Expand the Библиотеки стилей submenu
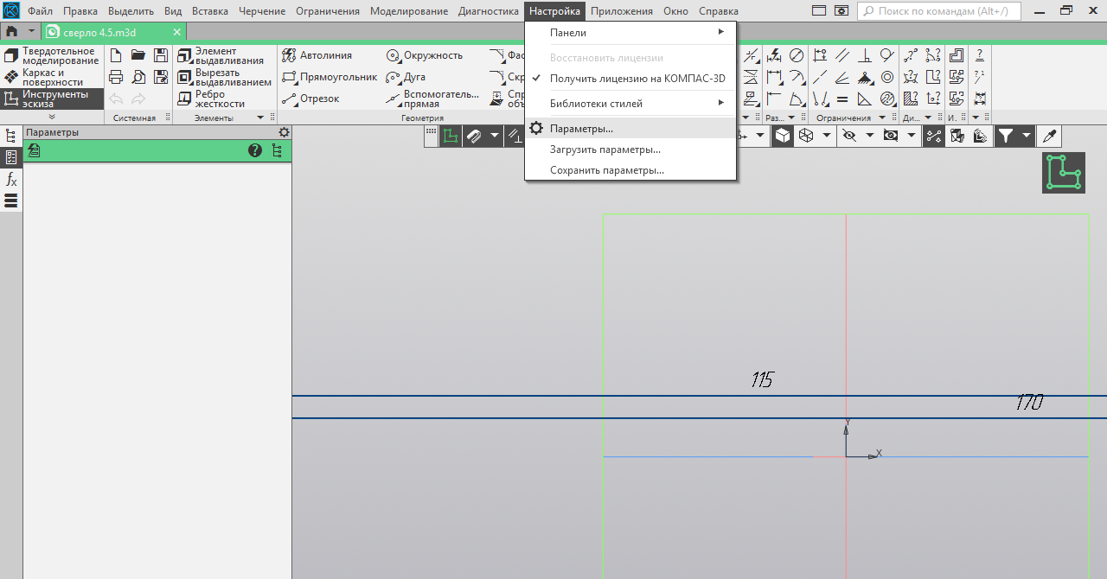The height and width of the screenshot is (579, 1107). tap(630, 104)
